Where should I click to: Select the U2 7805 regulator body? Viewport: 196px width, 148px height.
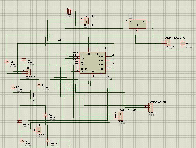(x=137, y=24)
